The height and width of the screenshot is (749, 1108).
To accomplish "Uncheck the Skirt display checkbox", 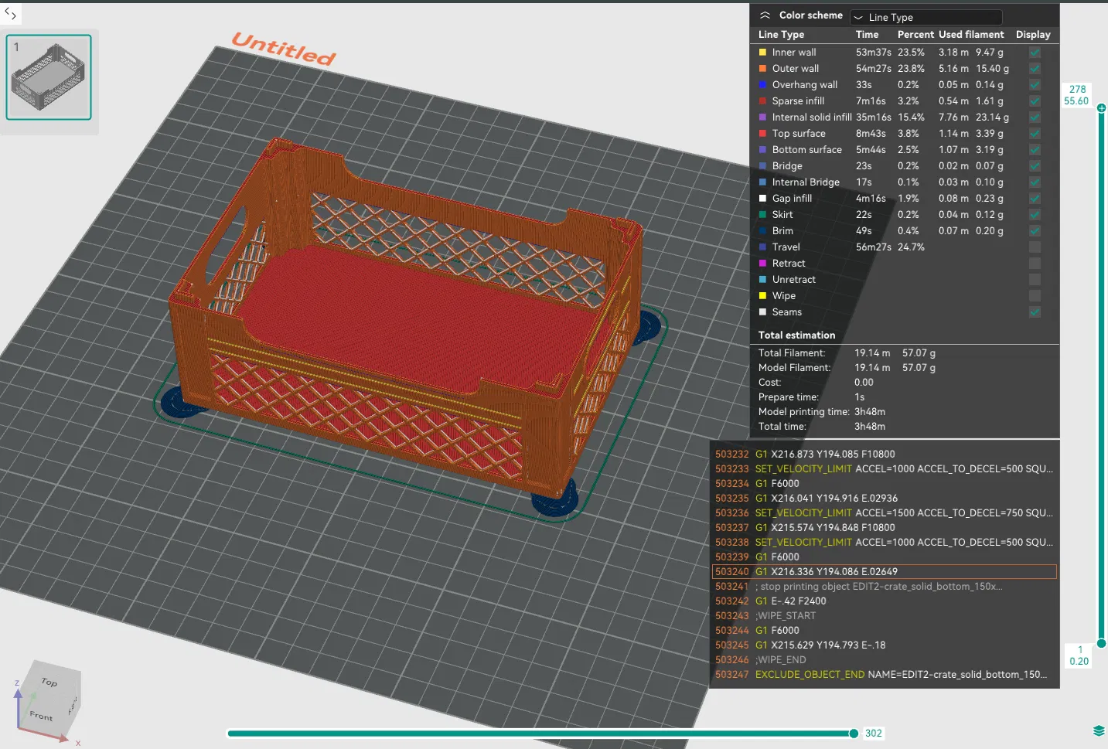I will pos(1035,215).
